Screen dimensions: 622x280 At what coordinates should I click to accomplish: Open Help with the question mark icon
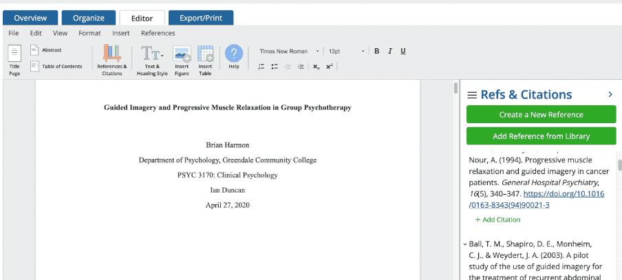click(234, 53)
